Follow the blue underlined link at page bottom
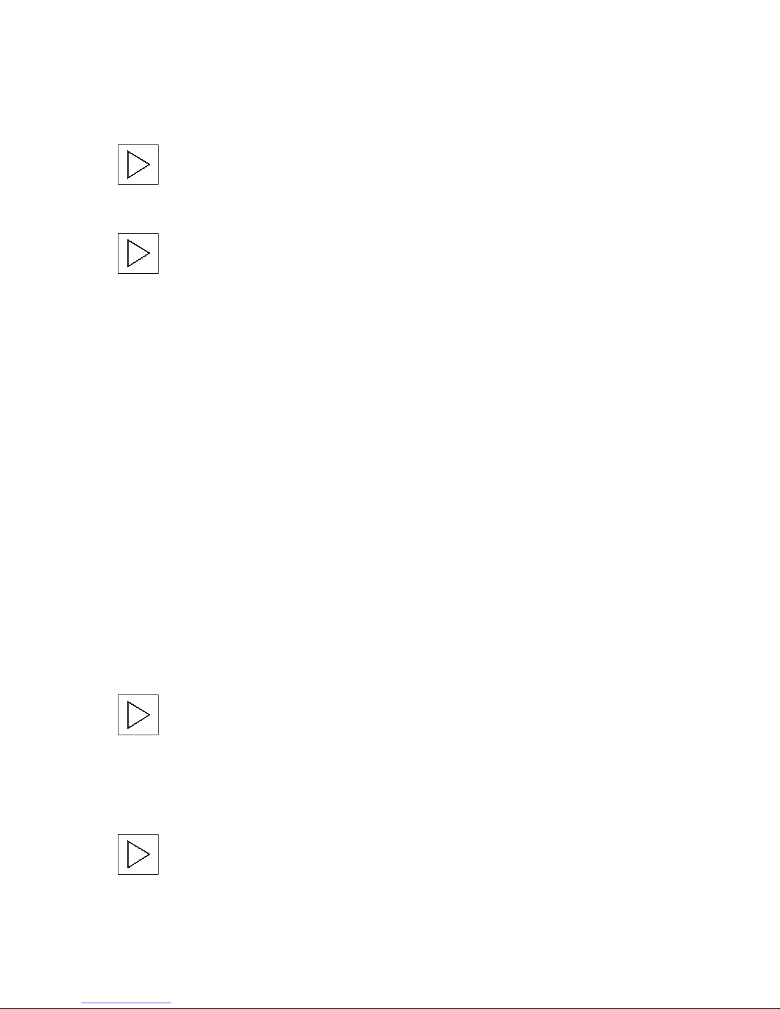Screen dimensions: 780x1009 [127, 1003]
